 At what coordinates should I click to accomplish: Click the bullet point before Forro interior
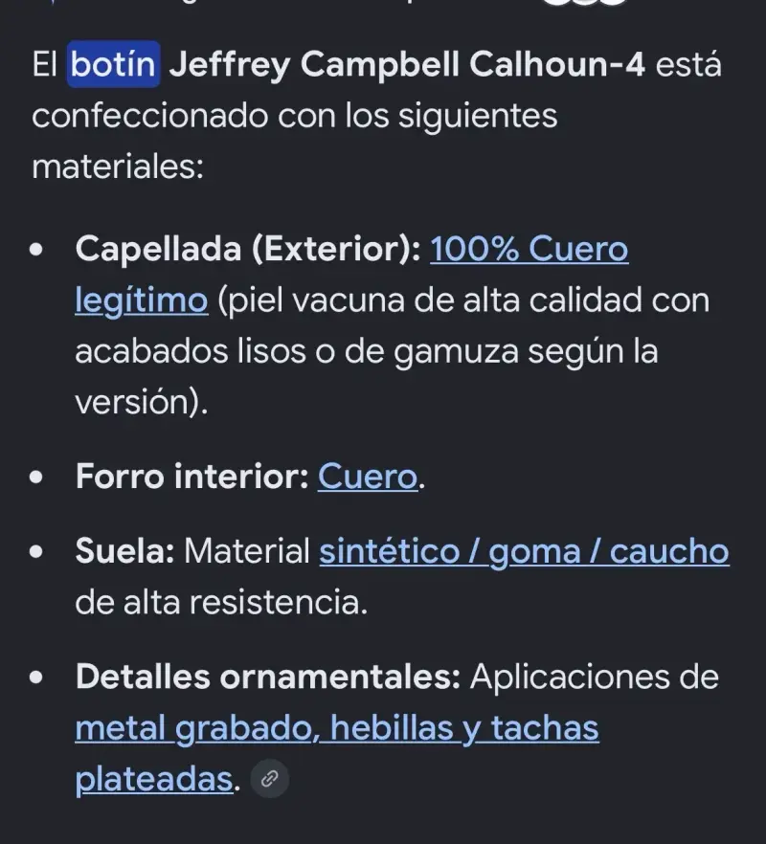[36, 477]
